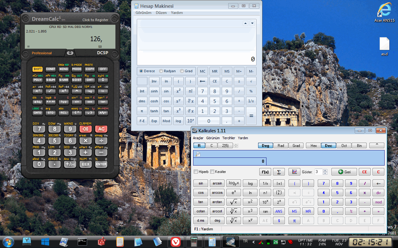Click the backspace arrow key in Kalkules

coord(378,184)
